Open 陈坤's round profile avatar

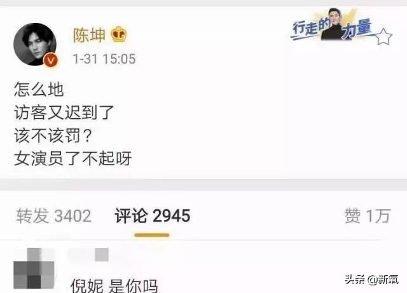point(35,44)
